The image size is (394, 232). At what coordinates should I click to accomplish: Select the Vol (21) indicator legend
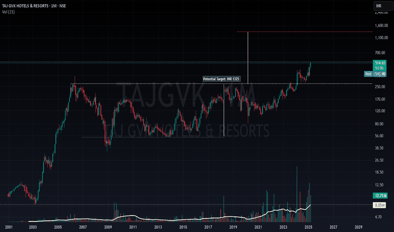8,12
